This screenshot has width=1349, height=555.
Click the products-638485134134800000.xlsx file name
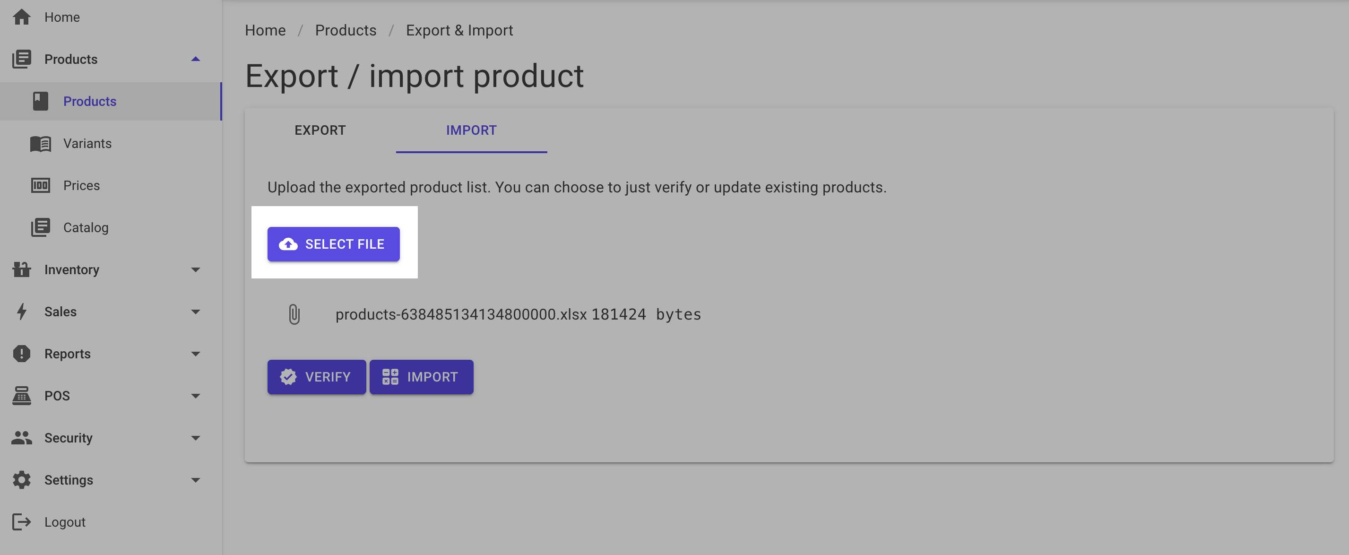tap(461, 314)
